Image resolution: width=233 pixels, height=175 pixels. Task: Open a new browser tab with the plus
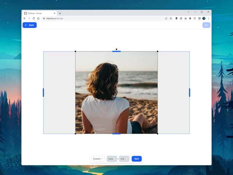coord(60,13)
